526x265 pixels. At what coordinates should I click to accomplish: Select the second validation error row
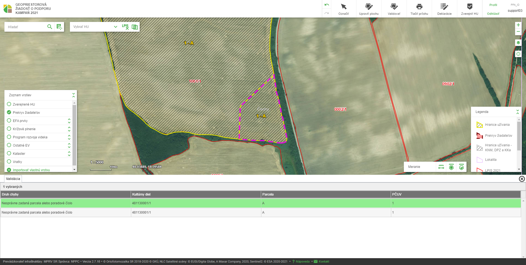pyautogui.click(x=261, y=212)
